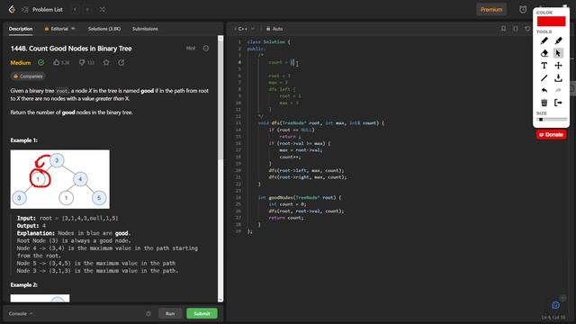
Task: Select the Highlighter marker tool
Action: [558, 40]
